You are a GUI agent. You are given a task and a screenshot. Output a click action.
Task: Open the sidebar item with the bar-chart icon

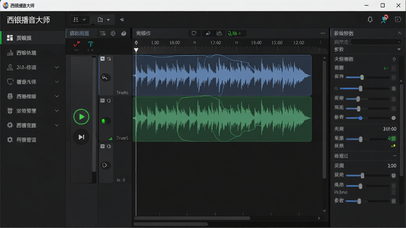point(33,53)
